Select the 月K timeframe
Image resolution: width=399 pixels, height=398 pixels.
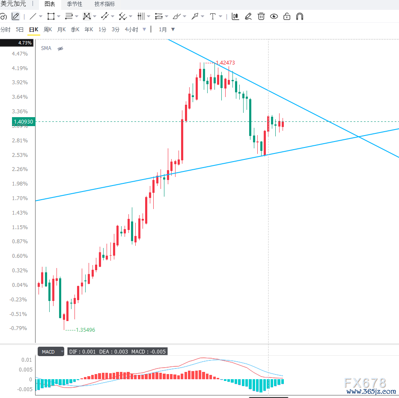(62, 29)
